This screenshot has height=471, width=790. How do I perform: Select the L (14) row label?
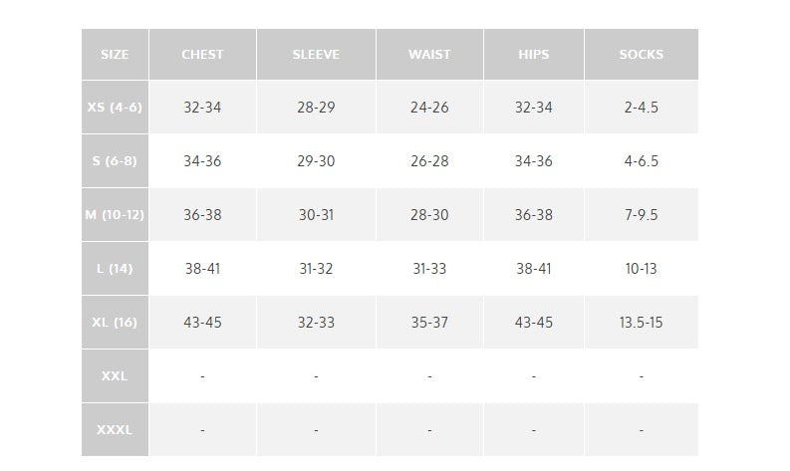(115, 269)
